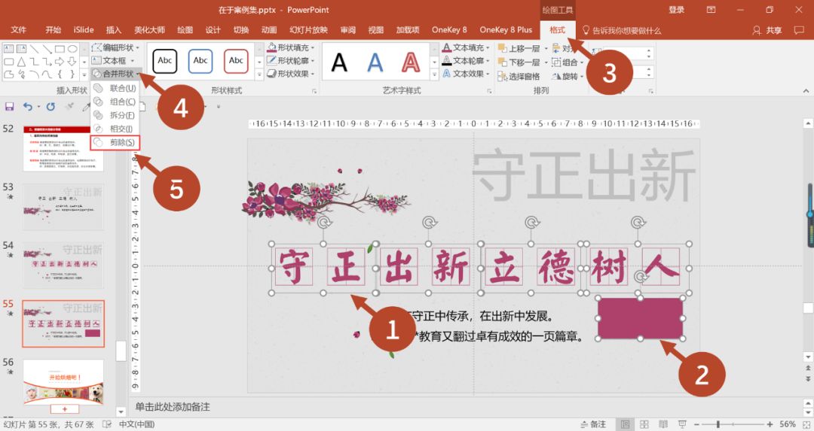Adjust the zoom slider in status bar

718,424
